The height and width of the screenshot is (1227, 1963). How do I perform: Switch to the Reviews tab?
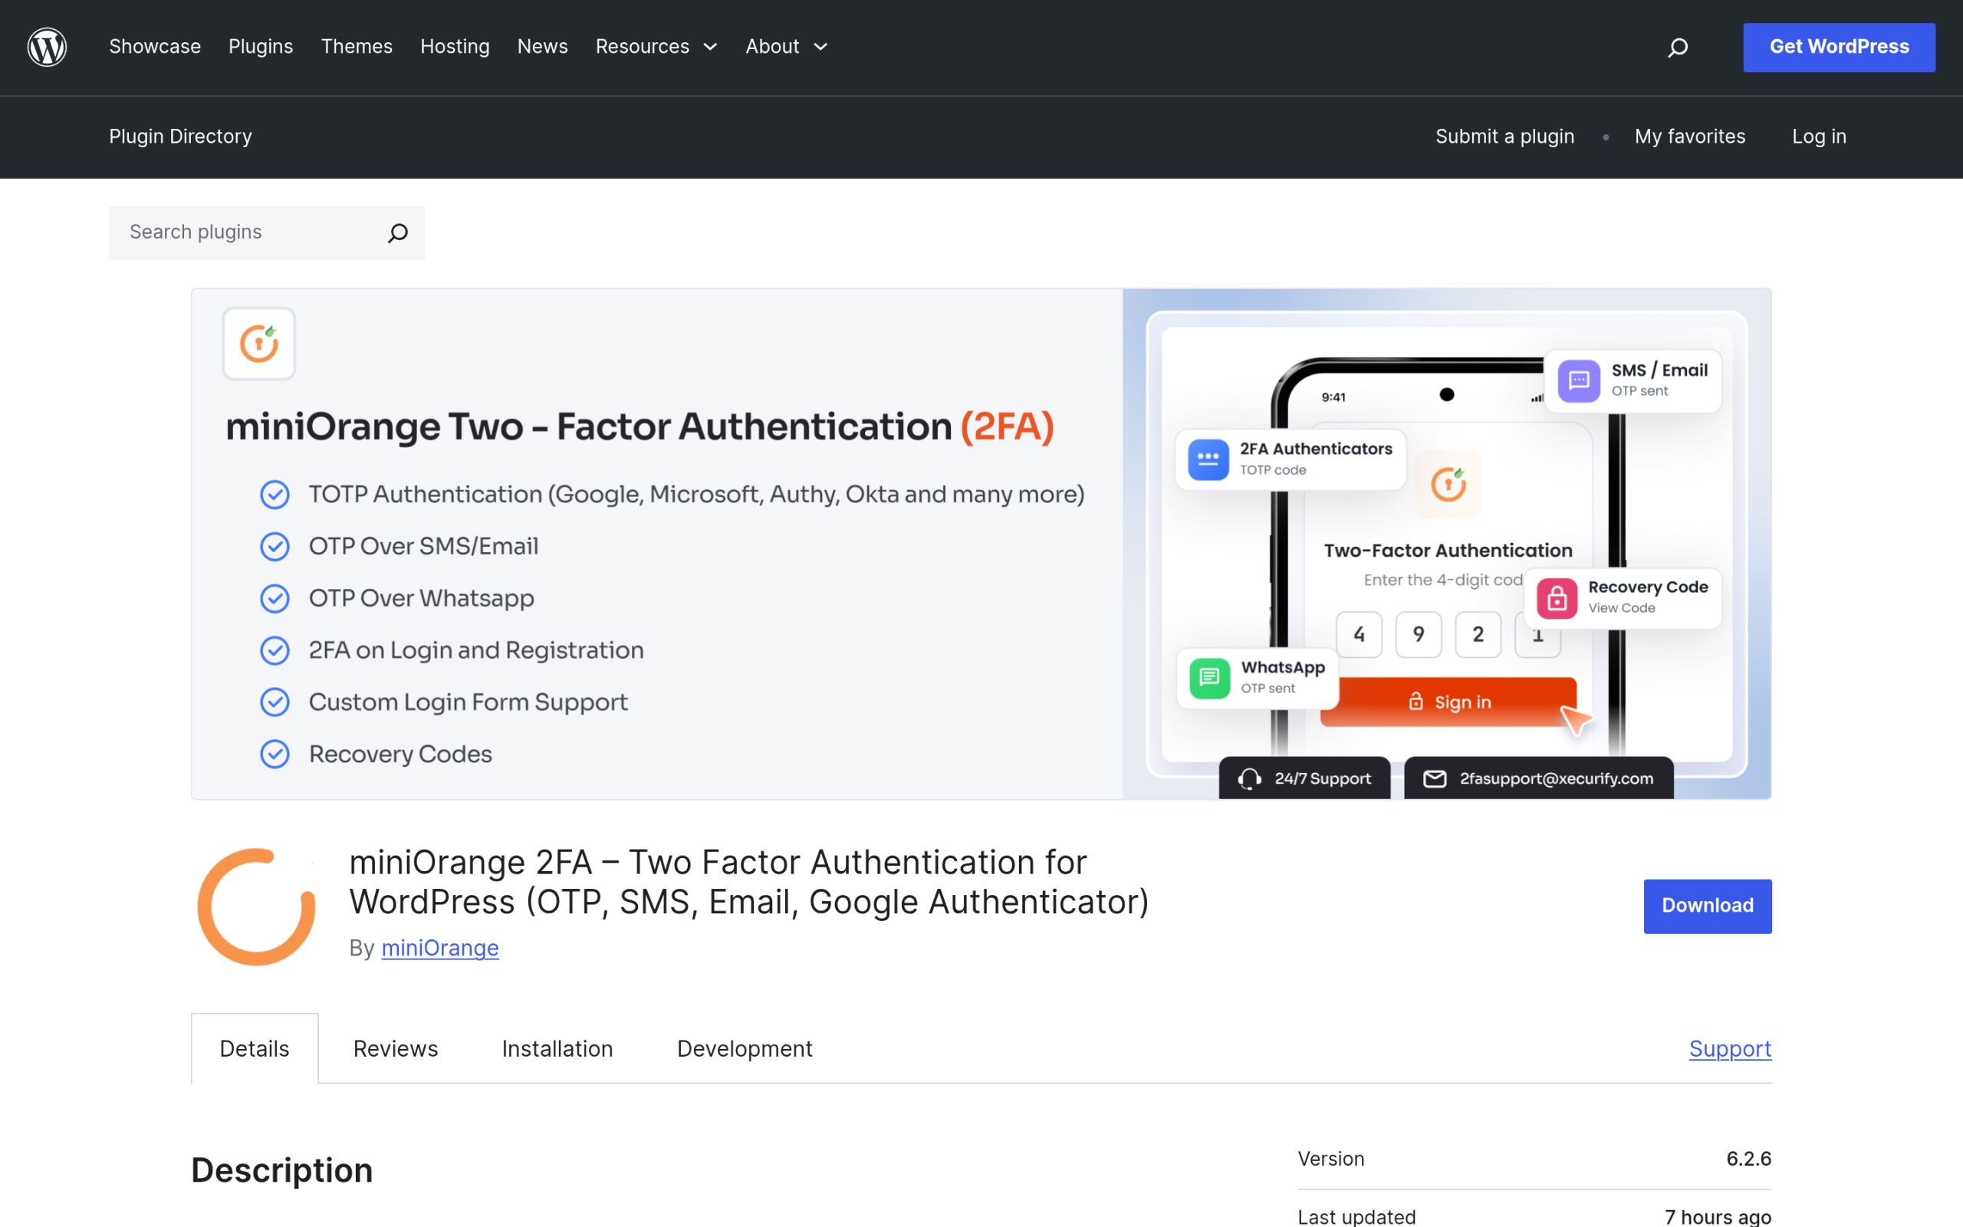click(395, 1048)
